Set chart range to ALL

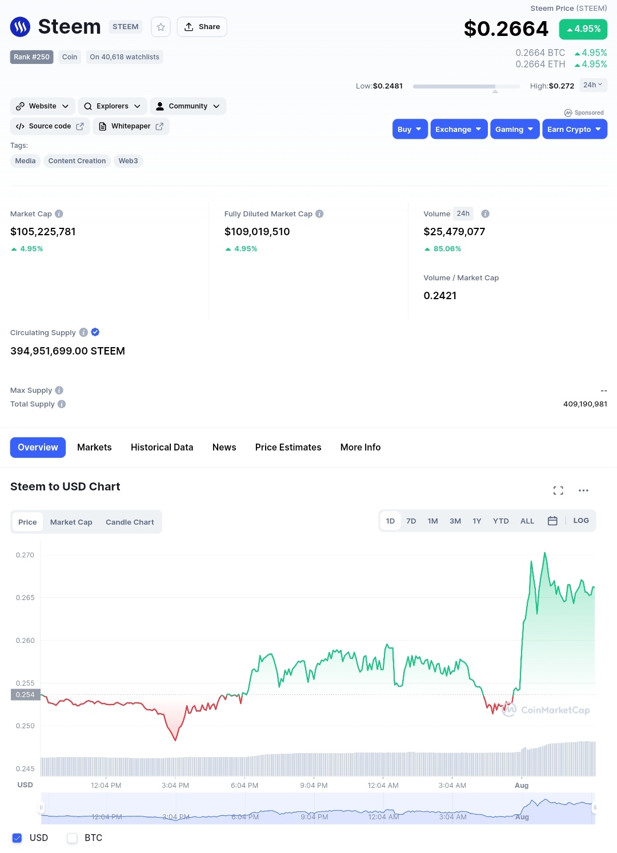527,521
